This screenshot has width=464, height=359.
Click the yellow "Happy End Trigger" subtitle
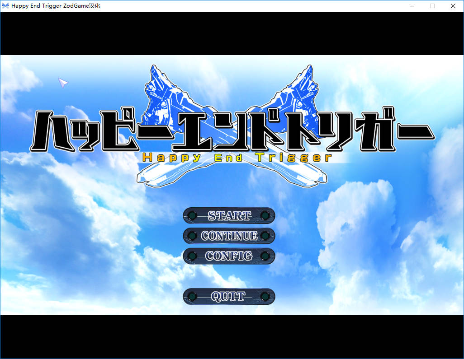(x=237, y=158)
